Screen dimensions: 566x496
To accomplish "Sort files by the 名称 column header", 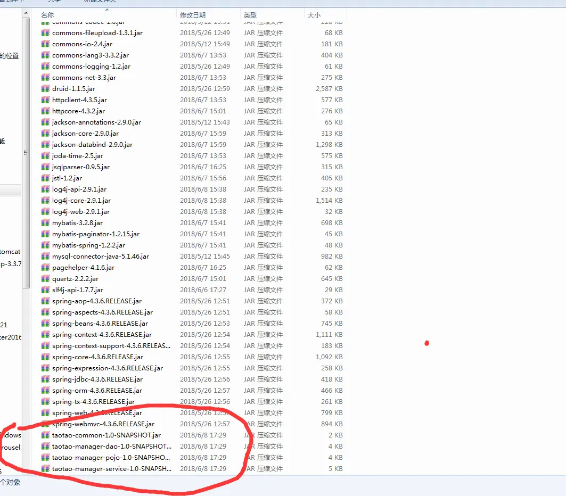I will click(x=47, y=15).
